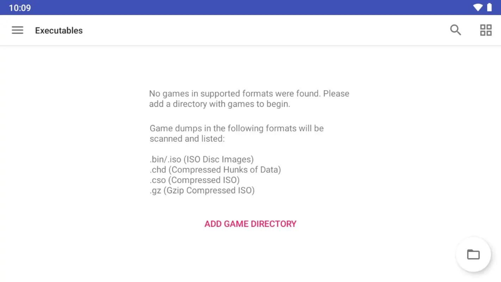Click "add a directory with games to begin" line

click(x=219, y=104)
